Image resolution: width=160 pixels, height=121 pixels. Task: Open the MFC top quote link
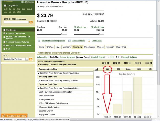coord(18,9)
